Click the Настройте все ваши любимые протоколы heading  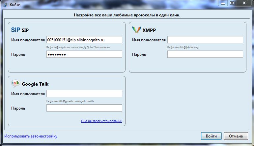[x=127, y=15]
